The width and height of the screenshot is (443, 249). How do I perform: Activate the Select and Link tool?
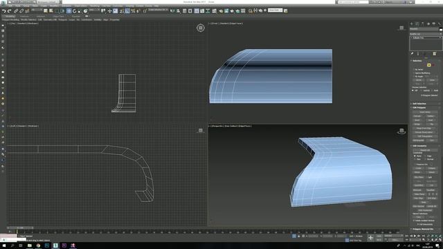click(x=16, y=11)
